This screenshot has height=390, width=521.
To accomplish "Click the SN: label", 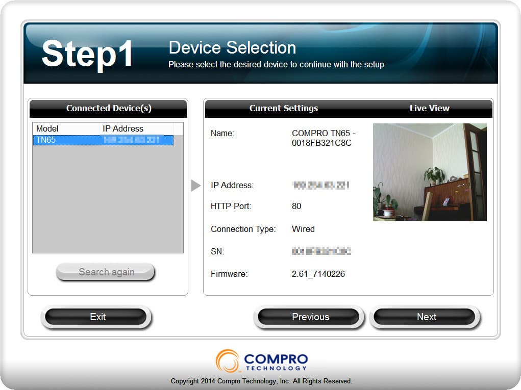I will [218, 252].
